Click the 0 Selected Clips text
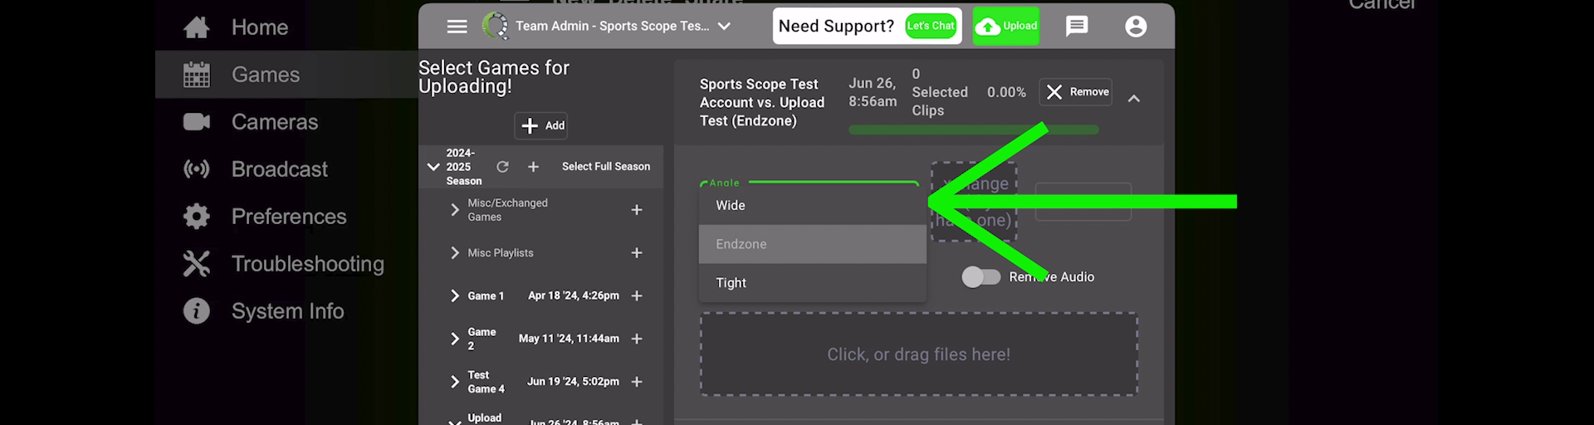 [940, 92]
